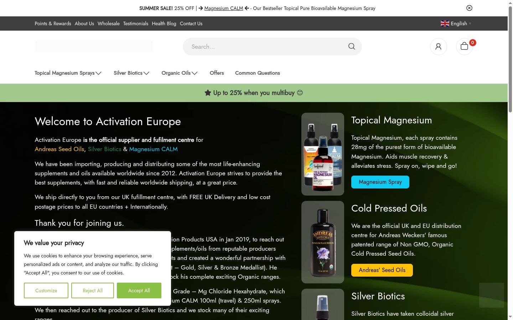Viewport: 513px width, 320px height.
Task: Expand Silver Biotics menu chevron
Action: (x=146, y=73)
